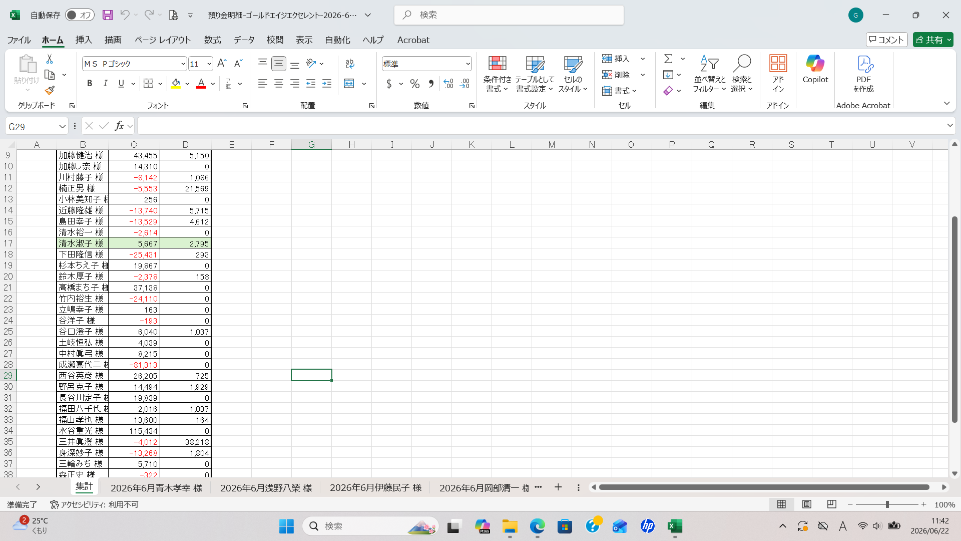Open the Name Box dropdown

pos(62,127)
